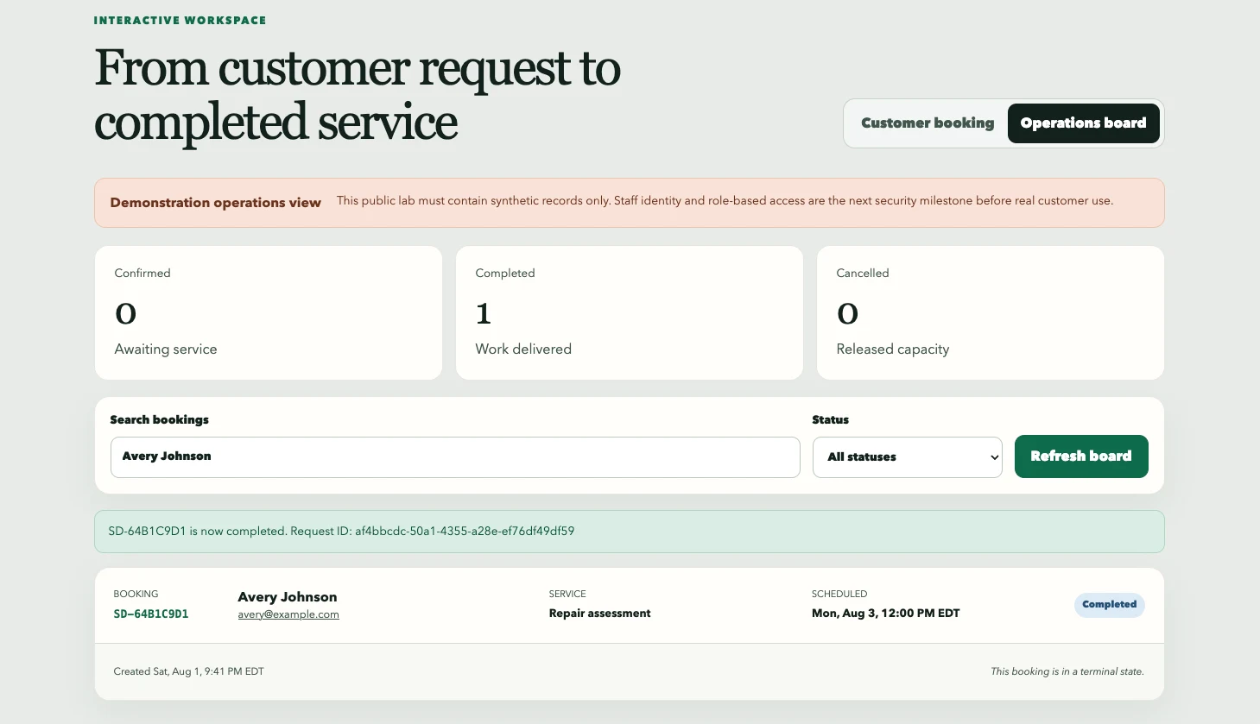Image resolution: width=1260 pixels, height=724 pixels.
Task: Click the 'This booking is in a terminal state.' note
Action: click(1067, 671)
